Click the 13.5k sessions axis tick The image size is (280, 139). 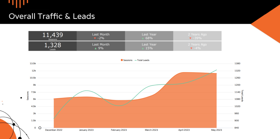pyautogui.click(x=33, y=64)
